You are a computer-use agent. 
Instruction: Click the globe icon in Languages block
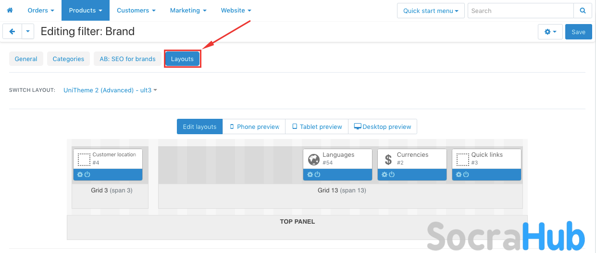314,159
